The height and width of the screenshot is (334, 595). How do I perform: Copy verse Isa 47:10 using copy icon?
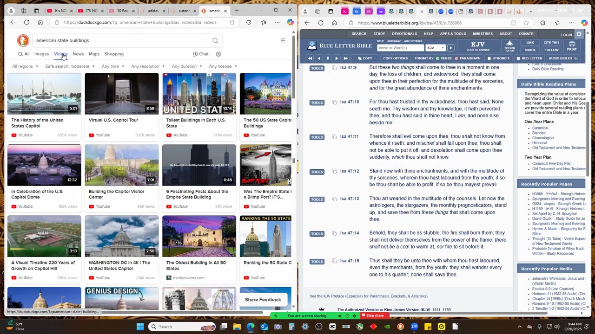[x=334, y=102]
